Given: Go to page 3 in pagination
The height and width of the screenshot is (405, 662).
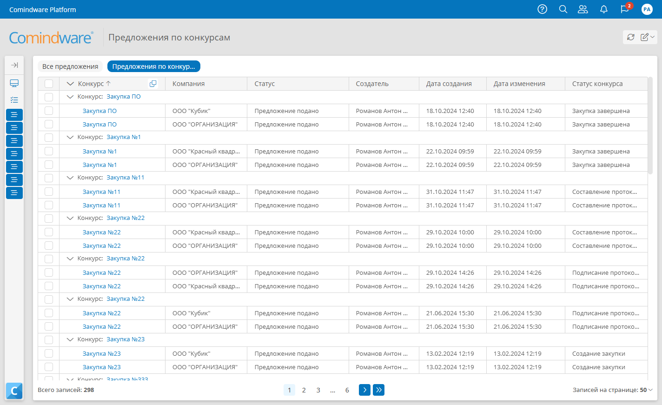Looking at the screenshot, I should [x=318, y=390].
